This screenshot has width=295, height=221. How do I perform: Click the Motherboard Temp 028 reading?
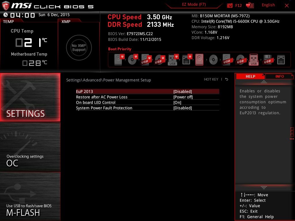tap(35, 63)
